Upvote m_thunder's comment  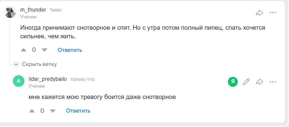23,50
